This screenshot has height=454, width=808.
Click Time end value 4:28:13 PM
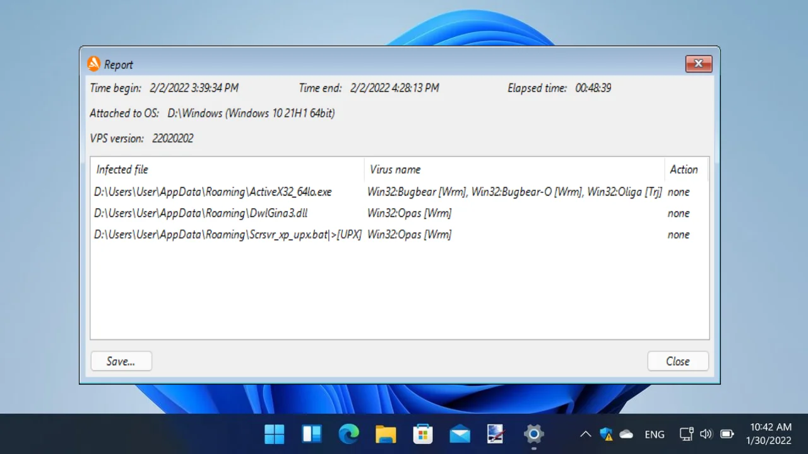395,88
